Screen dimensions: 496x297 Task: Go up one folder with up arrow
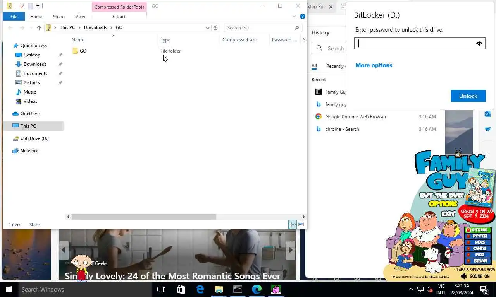click(39, 27)
